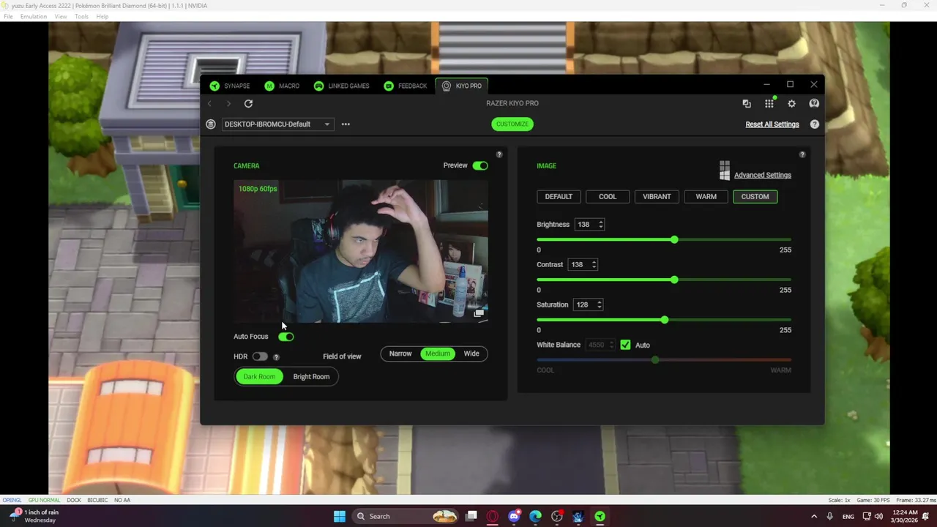Click the Razer Synapse logo icon tab
This screenshot has width=937, height=527.
tap(214, 86)
